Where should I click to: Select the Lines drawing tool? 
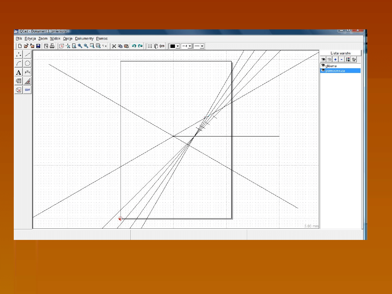(28, 54)
